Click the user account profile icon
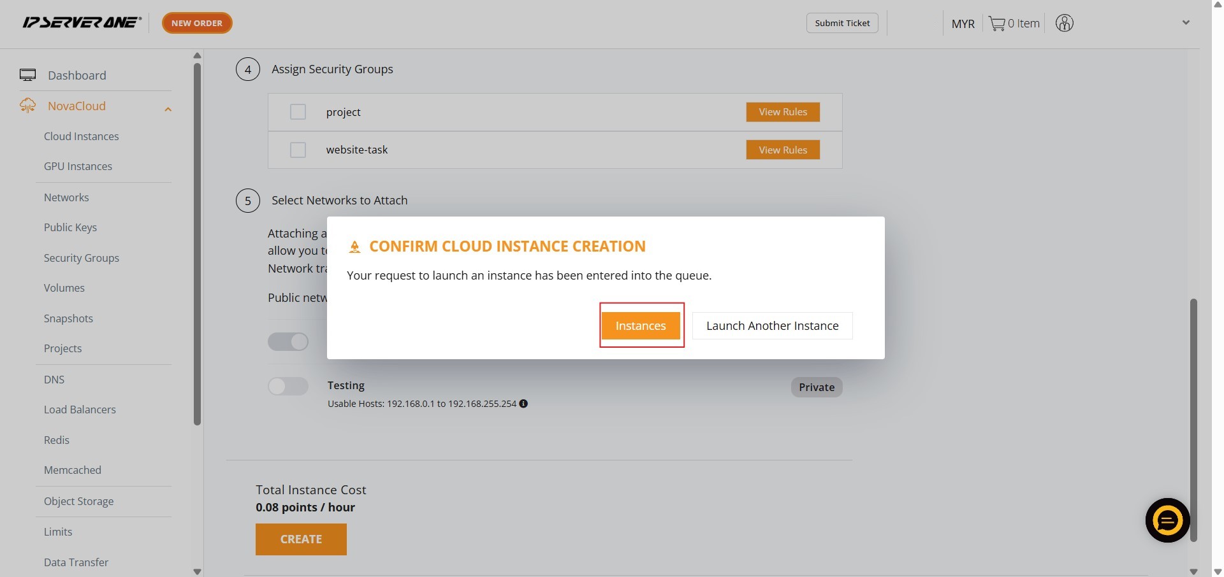The image size is (1224, 577). (x=1064, y=24)
